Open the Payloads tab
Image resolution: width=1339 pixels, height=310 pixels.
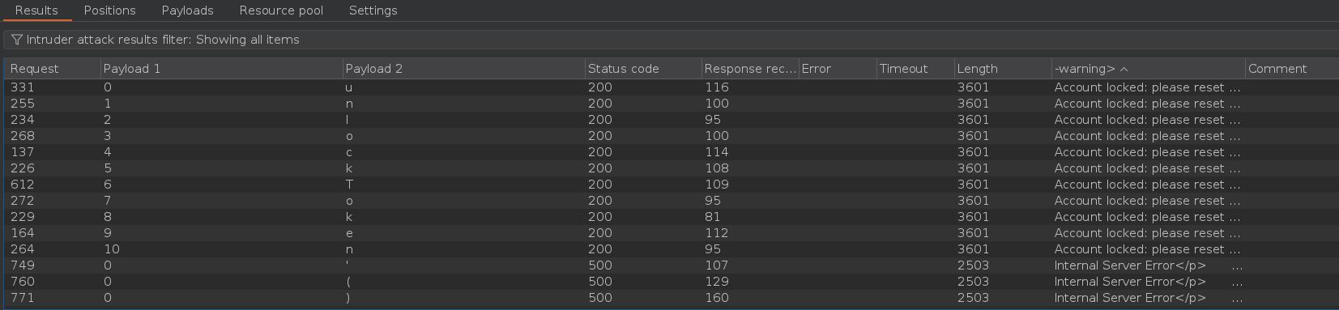pos(187,11)
